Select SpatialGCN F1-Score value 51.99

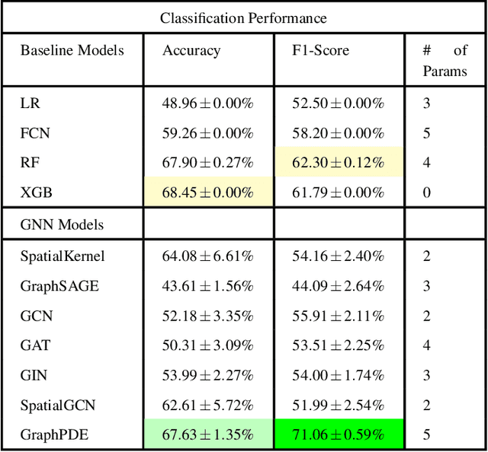[338, 405]
